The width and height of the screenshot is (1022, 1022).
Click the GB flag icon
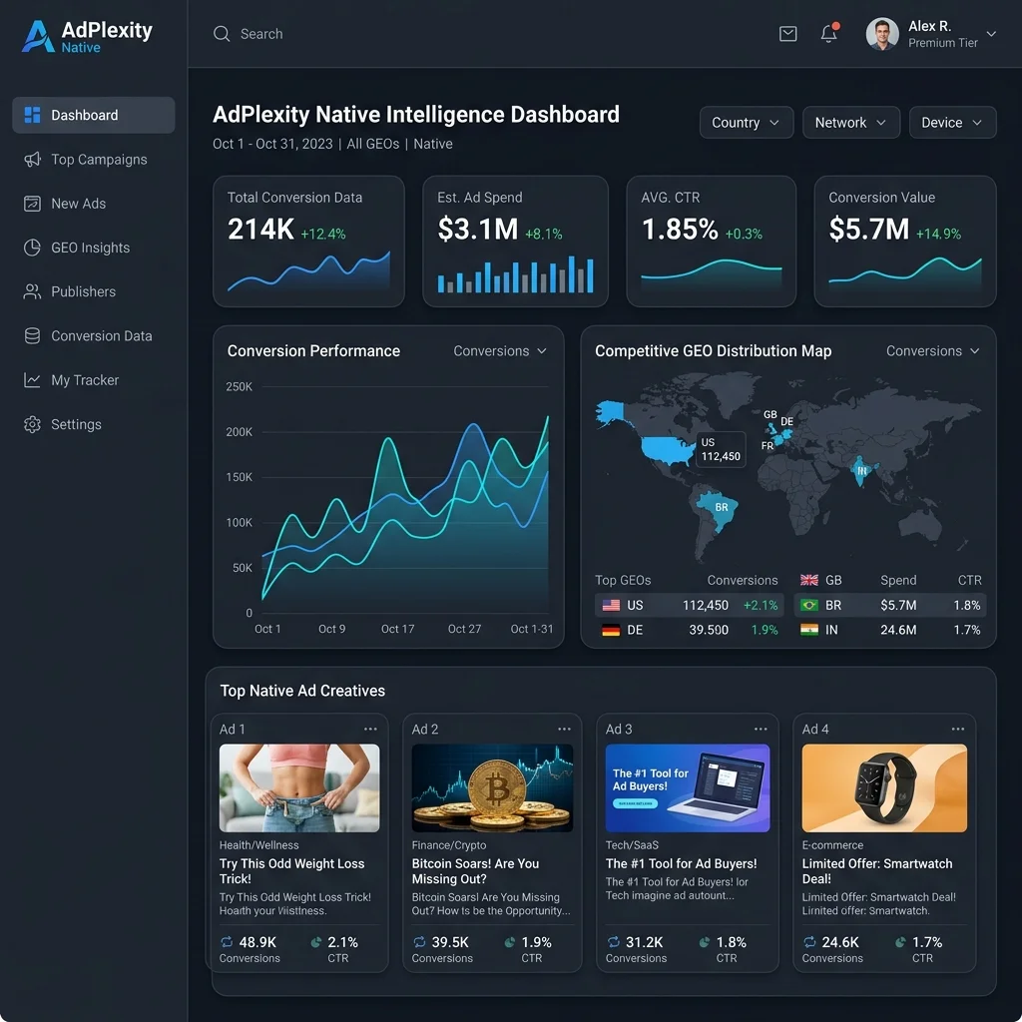[x=808, y=580]
